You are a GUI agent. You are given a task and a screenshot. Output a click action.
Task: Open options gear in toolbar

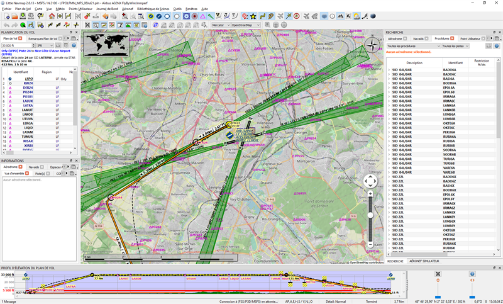click(284, 25)
